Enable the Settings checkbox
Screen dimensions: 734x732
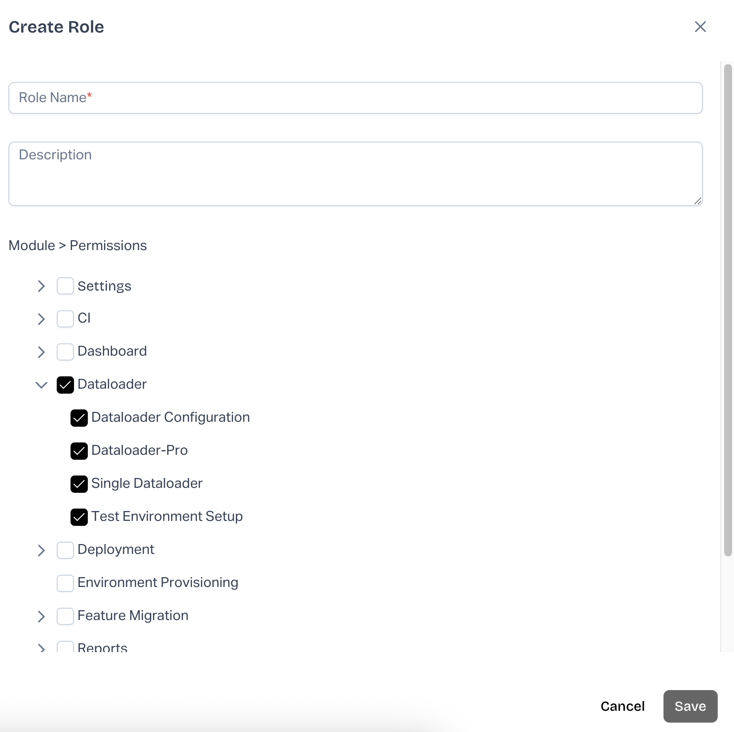[x=65, y=286]
